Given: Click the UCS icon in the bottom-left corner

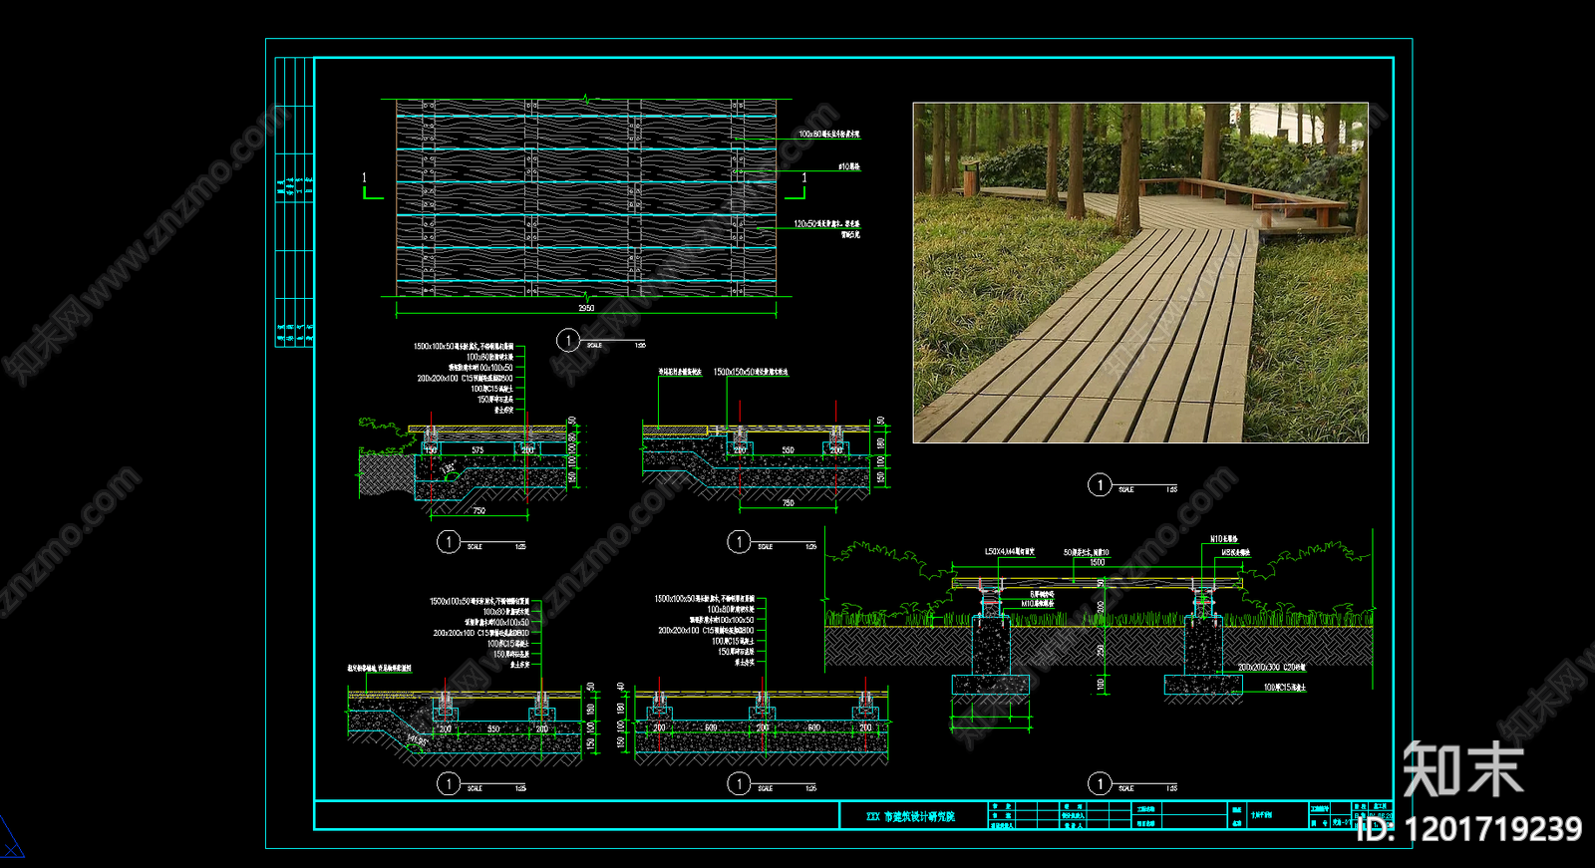Looking at the screenshot, I should coord(8,839).
